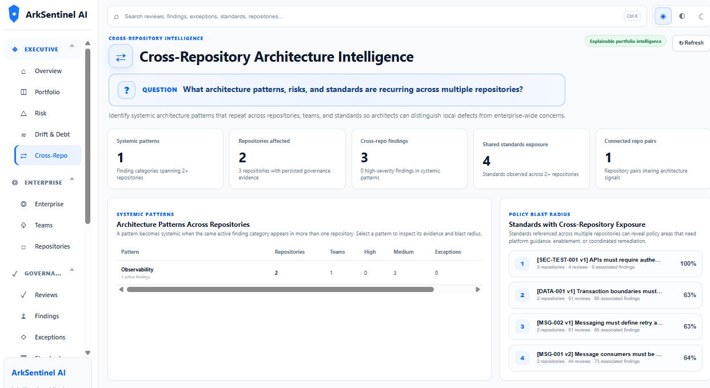Focus the global search field
This screenshot has width=710, height=388.
378,17
